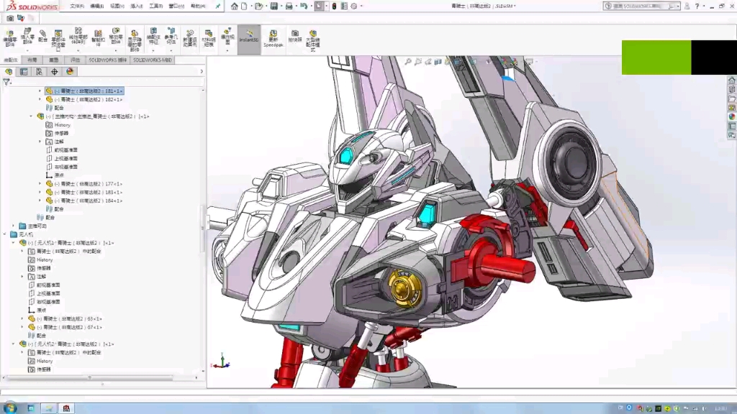Click the Large Assembly Mode tool

pos(312,40)
